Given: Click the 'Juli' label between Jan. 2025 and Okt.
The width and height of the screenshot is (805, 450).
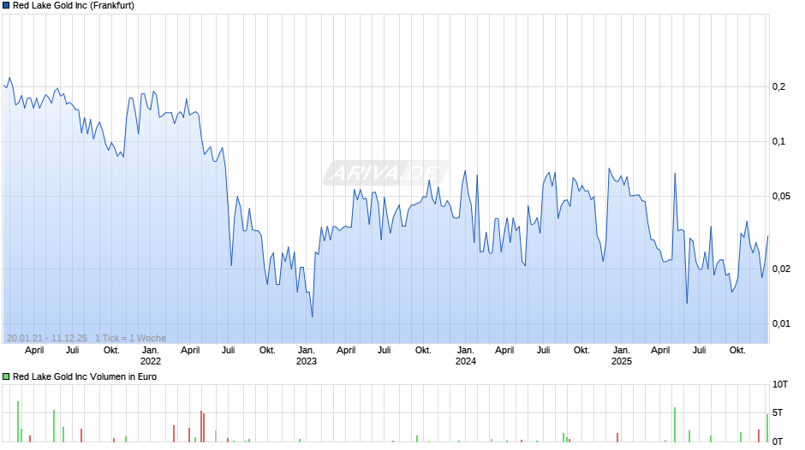Looking at the screenshot, I should click(x=700, y=351).
